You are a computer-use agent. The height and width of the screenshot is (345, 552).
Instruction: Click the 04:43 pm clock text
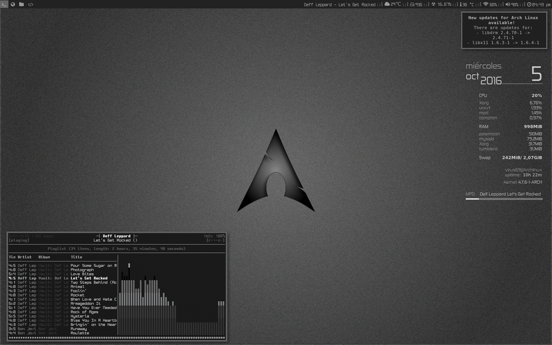tap(541, 4)
